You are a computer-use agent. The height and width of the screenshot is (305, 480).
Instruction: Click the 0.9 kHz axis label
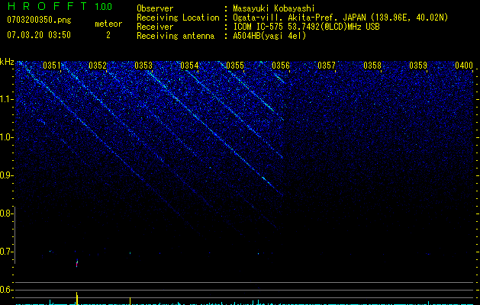tap(6, 175)
